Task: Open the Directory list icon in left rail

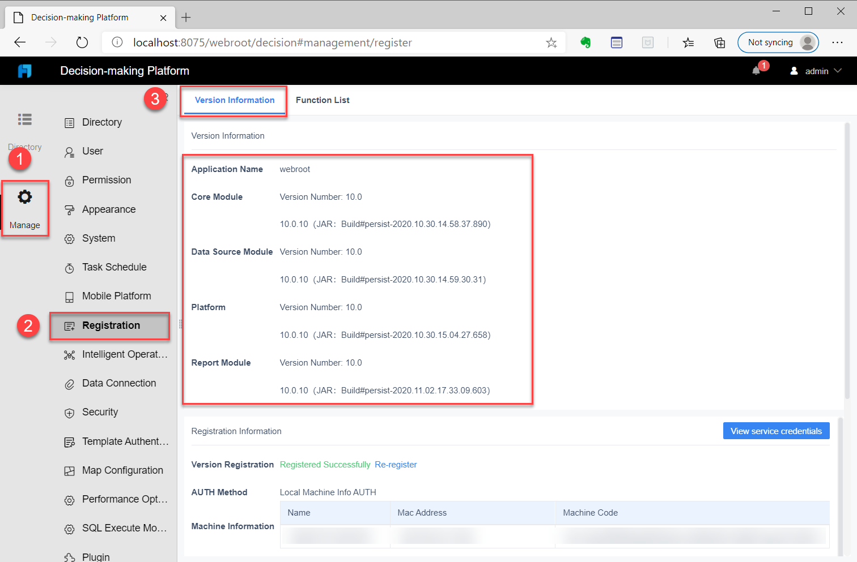Action: point(25,119)
